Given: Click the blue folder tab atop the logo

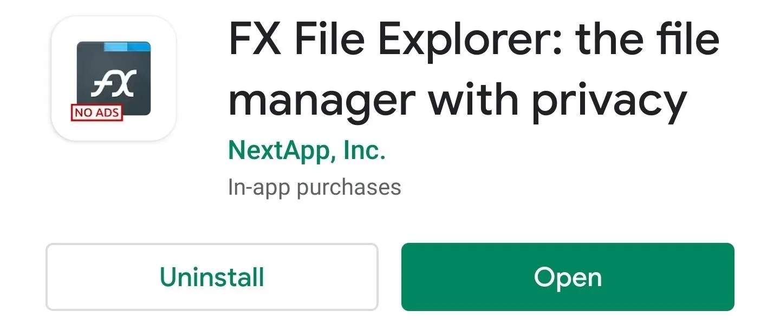Looking at the screenshot, I should point(127,47).
